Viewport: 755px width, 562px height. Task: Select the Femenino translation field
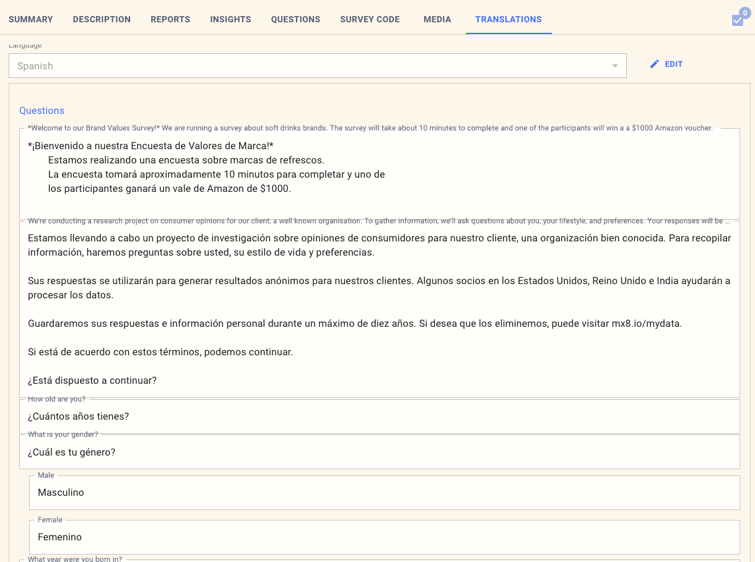384,537
